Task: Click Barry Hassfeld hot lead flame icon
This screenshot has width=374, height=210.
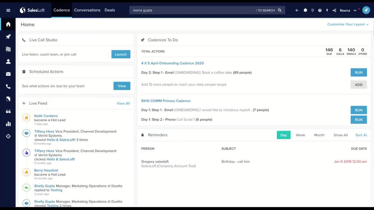Action: point(27,172)
